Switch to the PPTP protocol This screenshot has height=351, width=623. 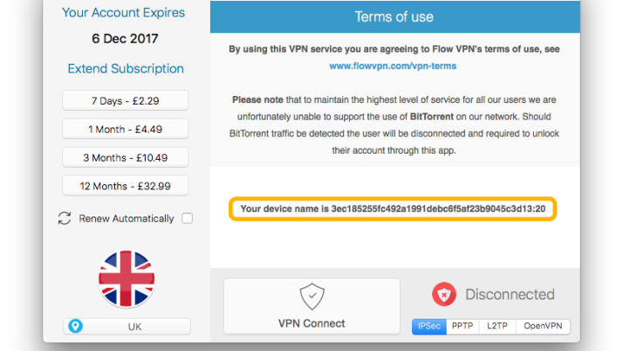[x=462, y=327]
